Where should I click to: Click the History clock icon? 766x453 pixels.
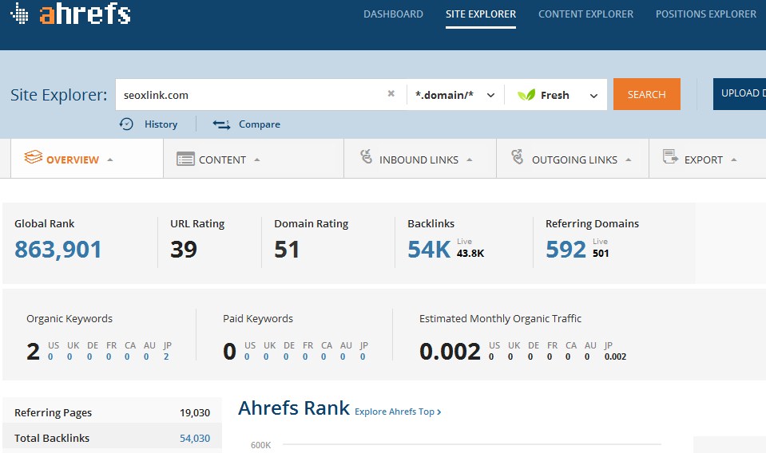[x=126, y=124]
